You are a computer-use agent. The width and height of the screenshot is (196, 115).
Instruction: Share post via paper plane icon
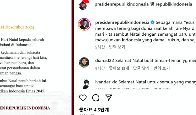coord(109,97)
